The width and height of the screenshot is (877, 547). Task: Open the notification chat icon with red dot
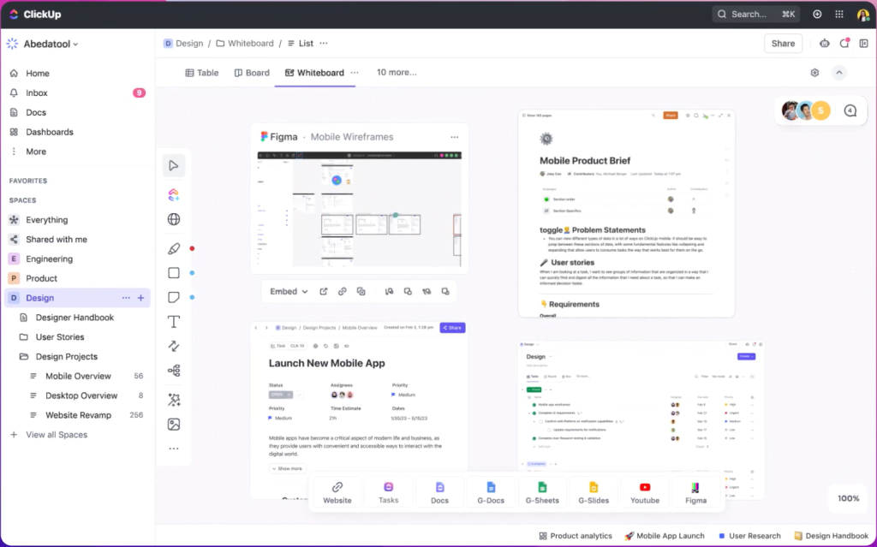(x=844, y=44)
